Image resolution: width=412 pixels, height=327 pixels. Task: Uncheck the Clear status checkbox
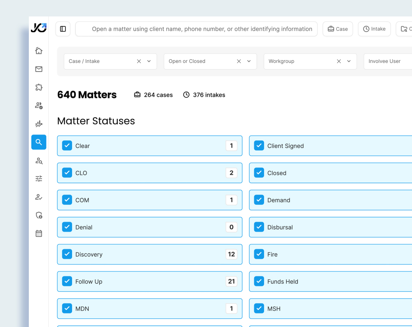67,146
